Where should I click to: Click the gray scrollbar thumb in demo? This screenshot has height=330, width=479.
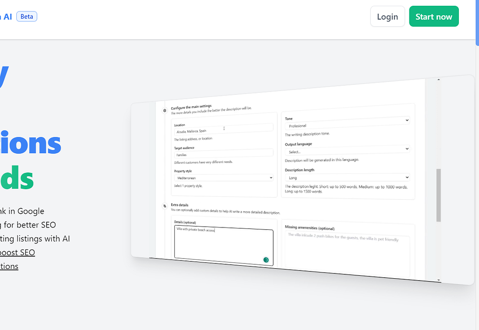439,195
